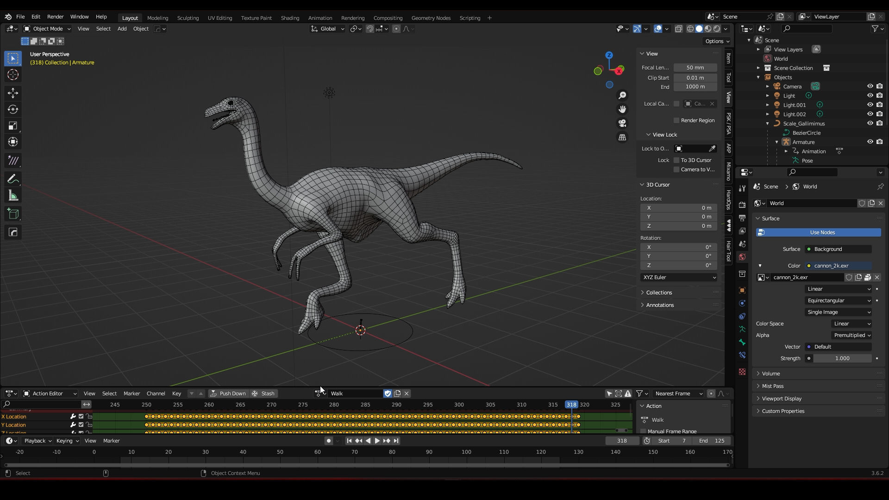Unlink the Walk action with X icon
Screen dimensions: 889x500
(x=407, y=394)
